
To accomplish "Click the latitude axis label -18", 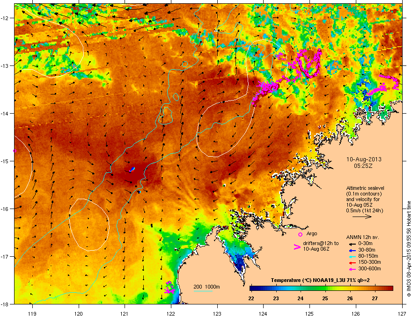I will (5, 304).
